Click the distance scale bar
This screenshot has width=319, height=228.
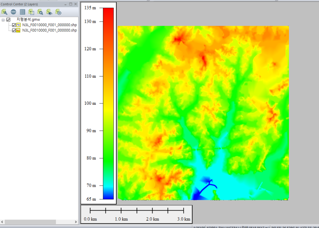click(137, 211)
